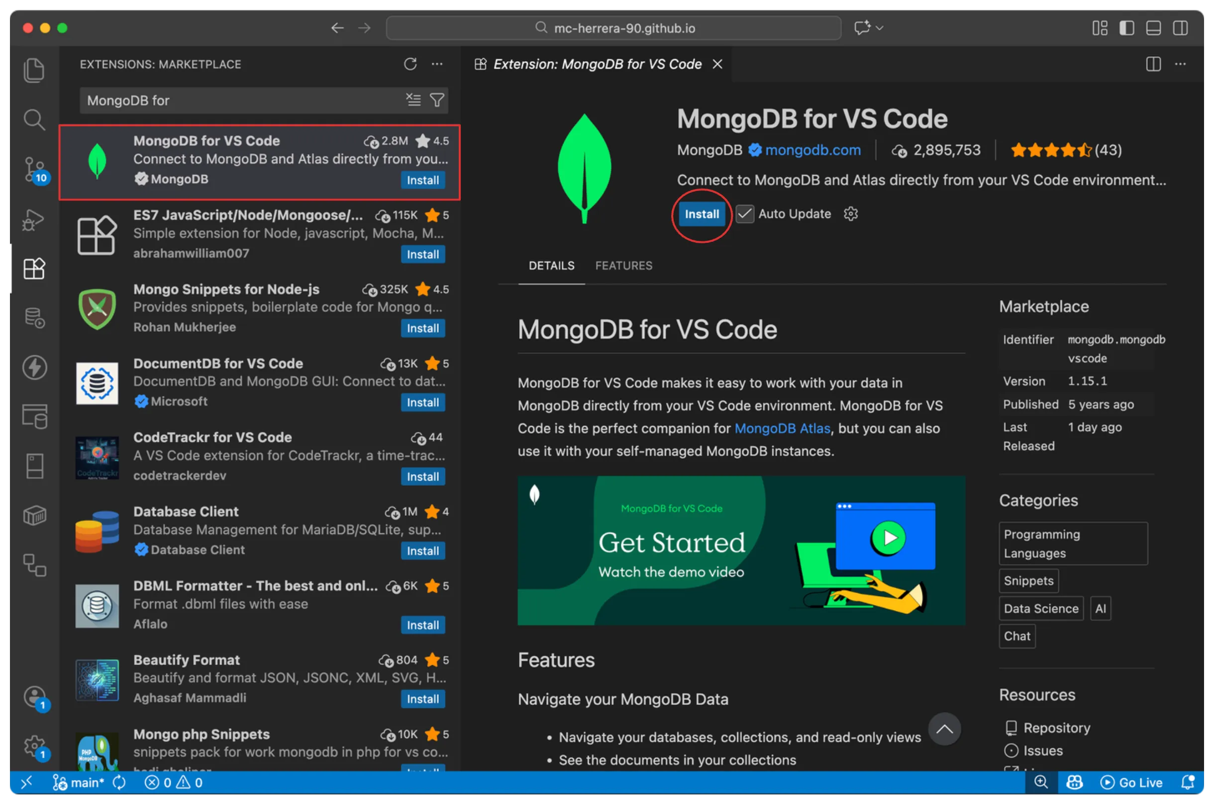The height and width of the screenshot is (804, 1214).
Task: Play the Get Started demo video thumbnail
Action: (889, 537)
